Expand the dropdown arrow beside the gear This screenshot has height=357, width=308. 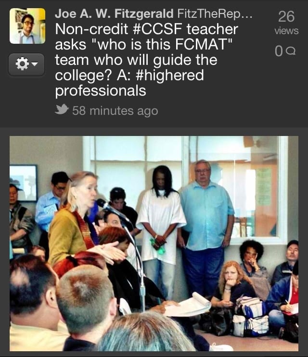click(x=35, y=64)
